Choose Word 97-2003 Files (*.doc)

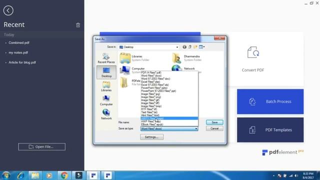169,79
